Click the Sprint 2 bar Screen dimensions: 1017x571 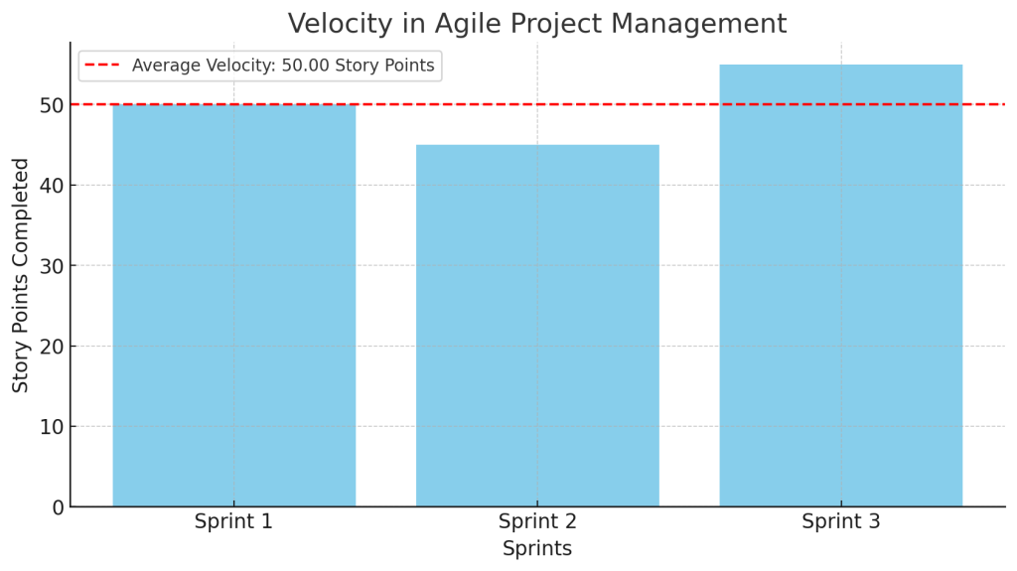tap(537, 326)
